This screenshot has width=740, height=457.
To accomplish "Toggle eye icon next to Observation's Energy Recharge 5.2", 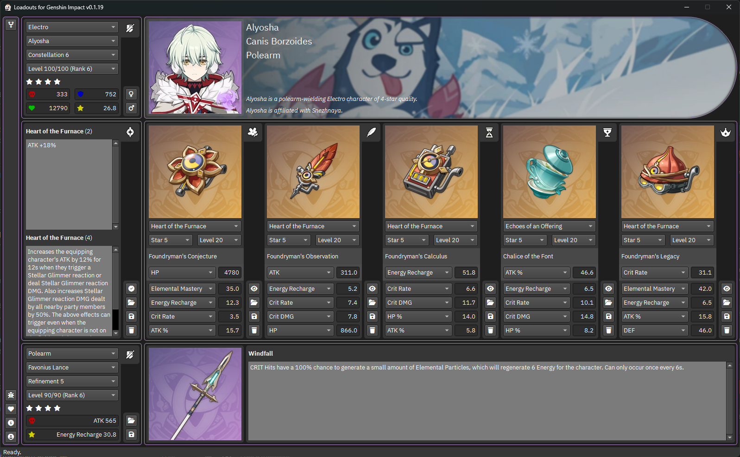I will (373, 289).
